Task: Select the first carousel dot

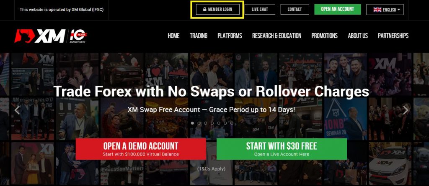Action: [x=192, y=123]
